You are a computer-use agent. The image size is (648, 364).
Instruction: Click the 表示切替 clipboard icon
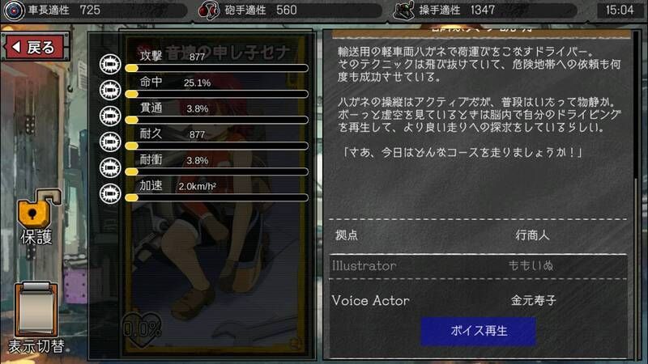point(36,310)
